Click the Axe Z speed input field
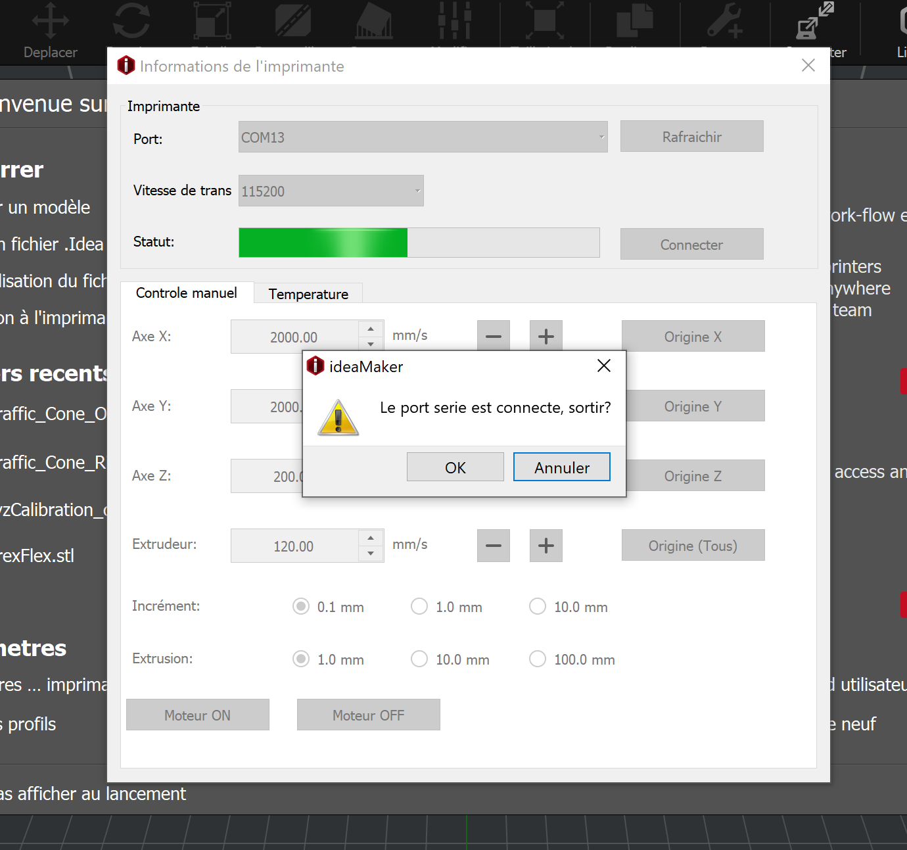 [x=267, y=476]
